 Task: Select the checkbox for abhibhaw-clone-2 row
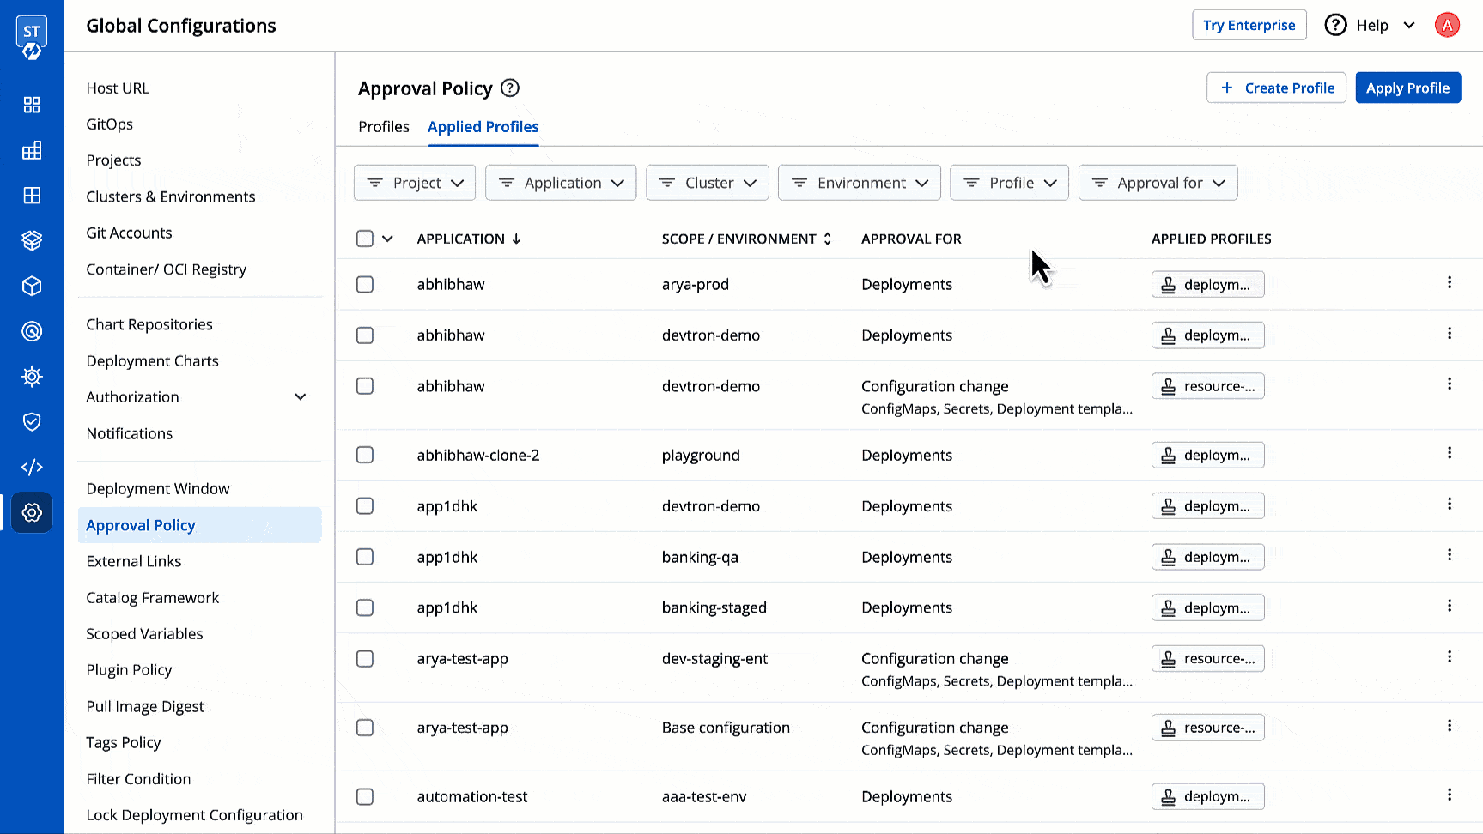pyautogui.click(x=365, y=455)
